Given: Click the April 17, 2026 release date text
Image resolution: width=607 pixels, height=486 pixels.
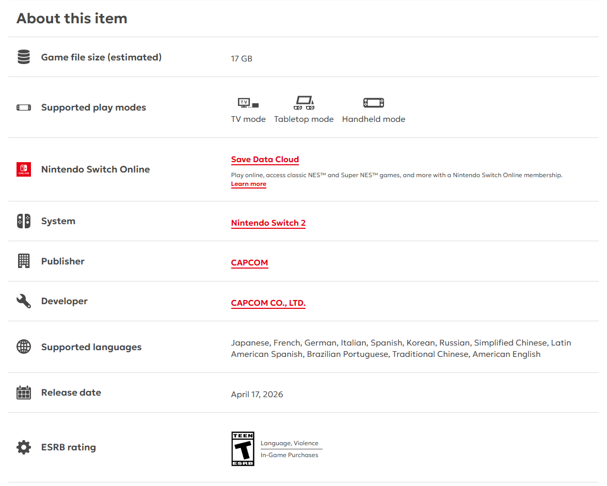Looking at the screenshot, I should 257,395.
